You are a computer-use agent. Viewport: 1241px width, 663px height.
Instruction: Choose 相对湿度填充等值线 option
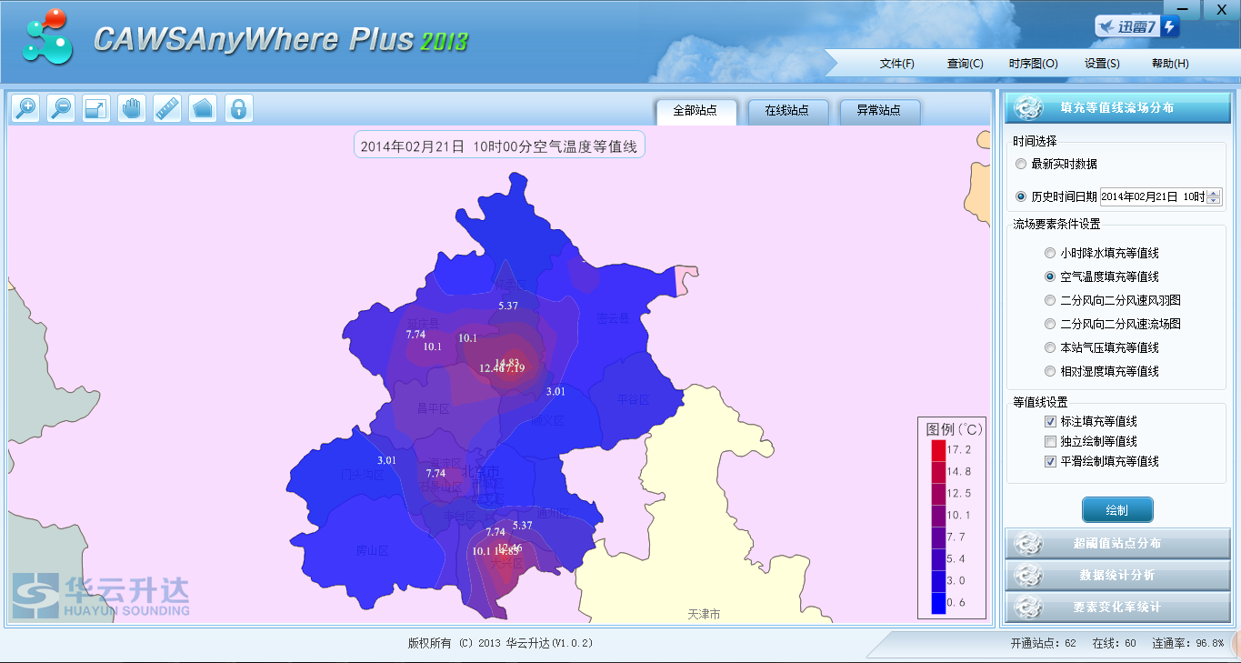tap(1050, 371)
